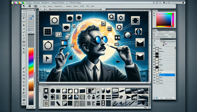
Task: Open the left dropdown at layers panel bottom
Action: click(161, 98)
